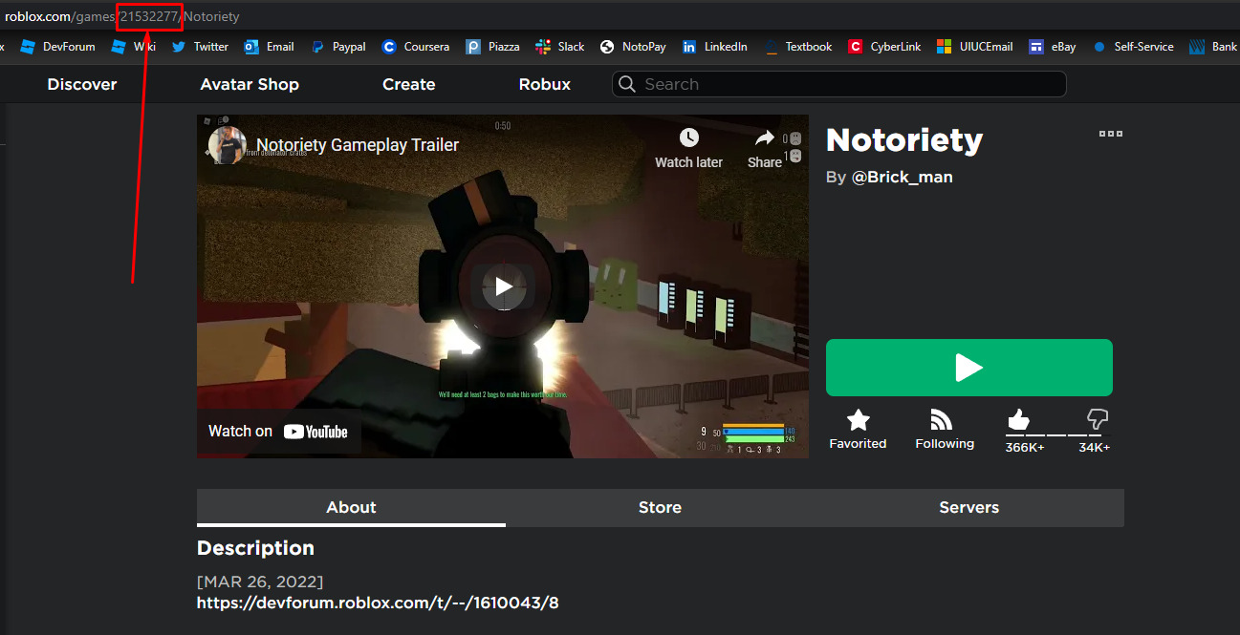Image resolution: width=1240 pixels, height=635 pixels.
Task: Open the Self-Service bookmark
Action: [1133, 47]
